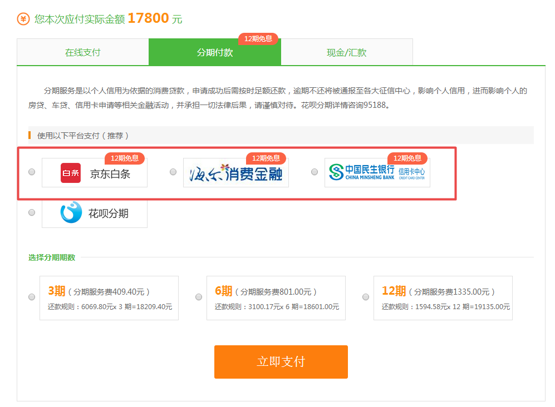The image size is (555, 407).
Task: Choose the 3期 installment radio button
Action: (x=32, y=297)
